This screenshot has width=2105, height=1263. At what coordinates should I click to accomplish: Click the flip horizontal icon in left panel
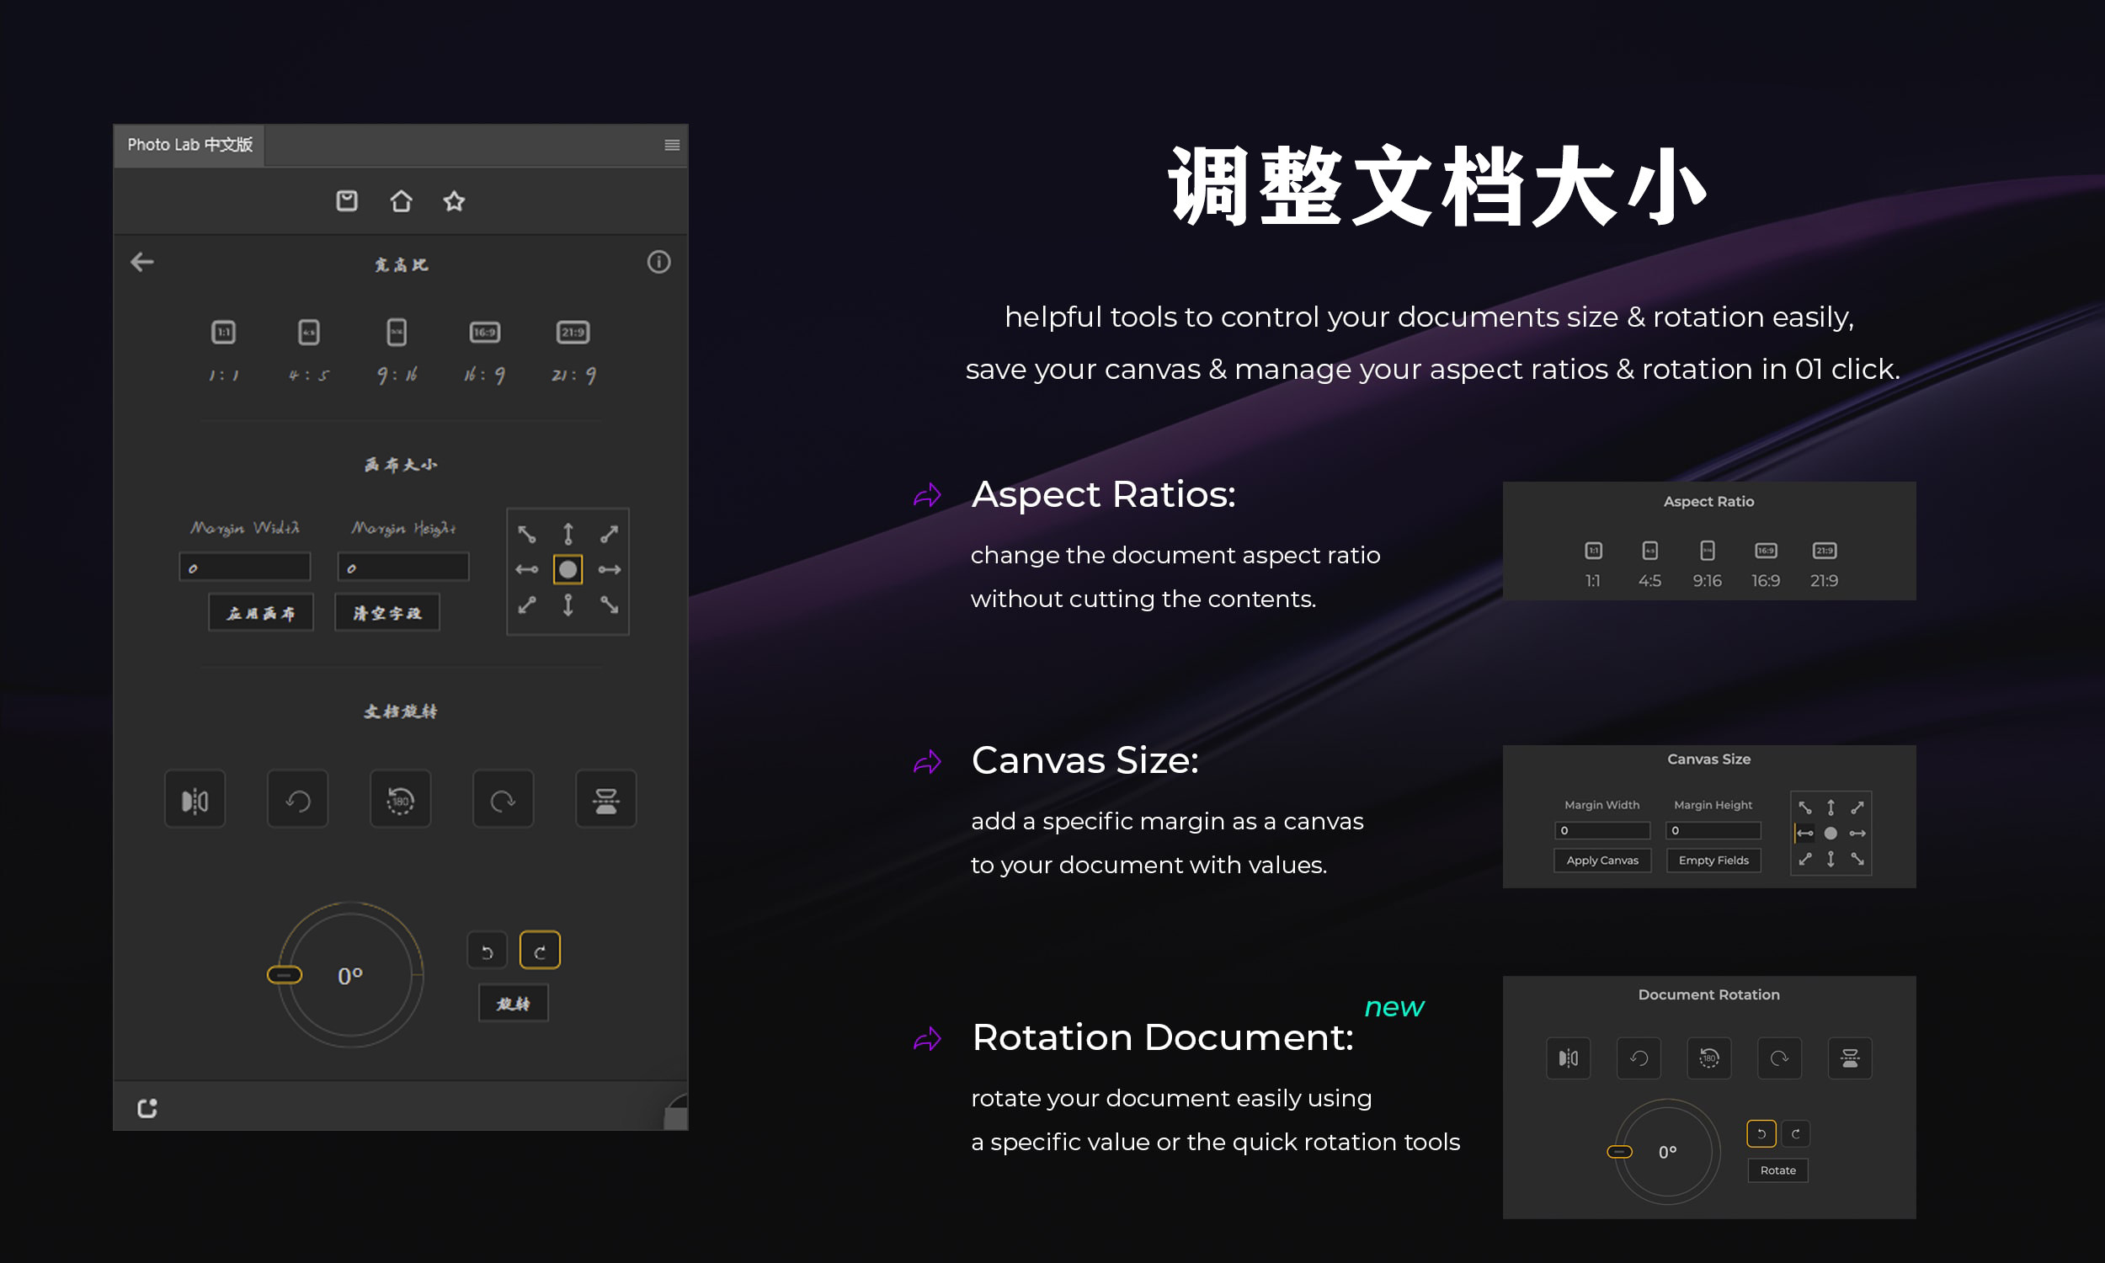(195, 798)
